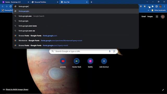
Task: Choose fonts.google.com css suggestion
Action: pyautogui.click(x=76, y=31)
